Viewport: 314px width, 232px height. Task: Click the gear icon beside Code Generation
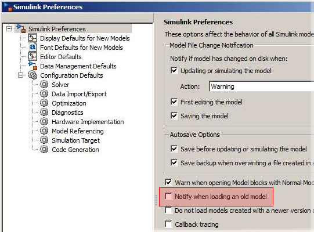[44, 149]
